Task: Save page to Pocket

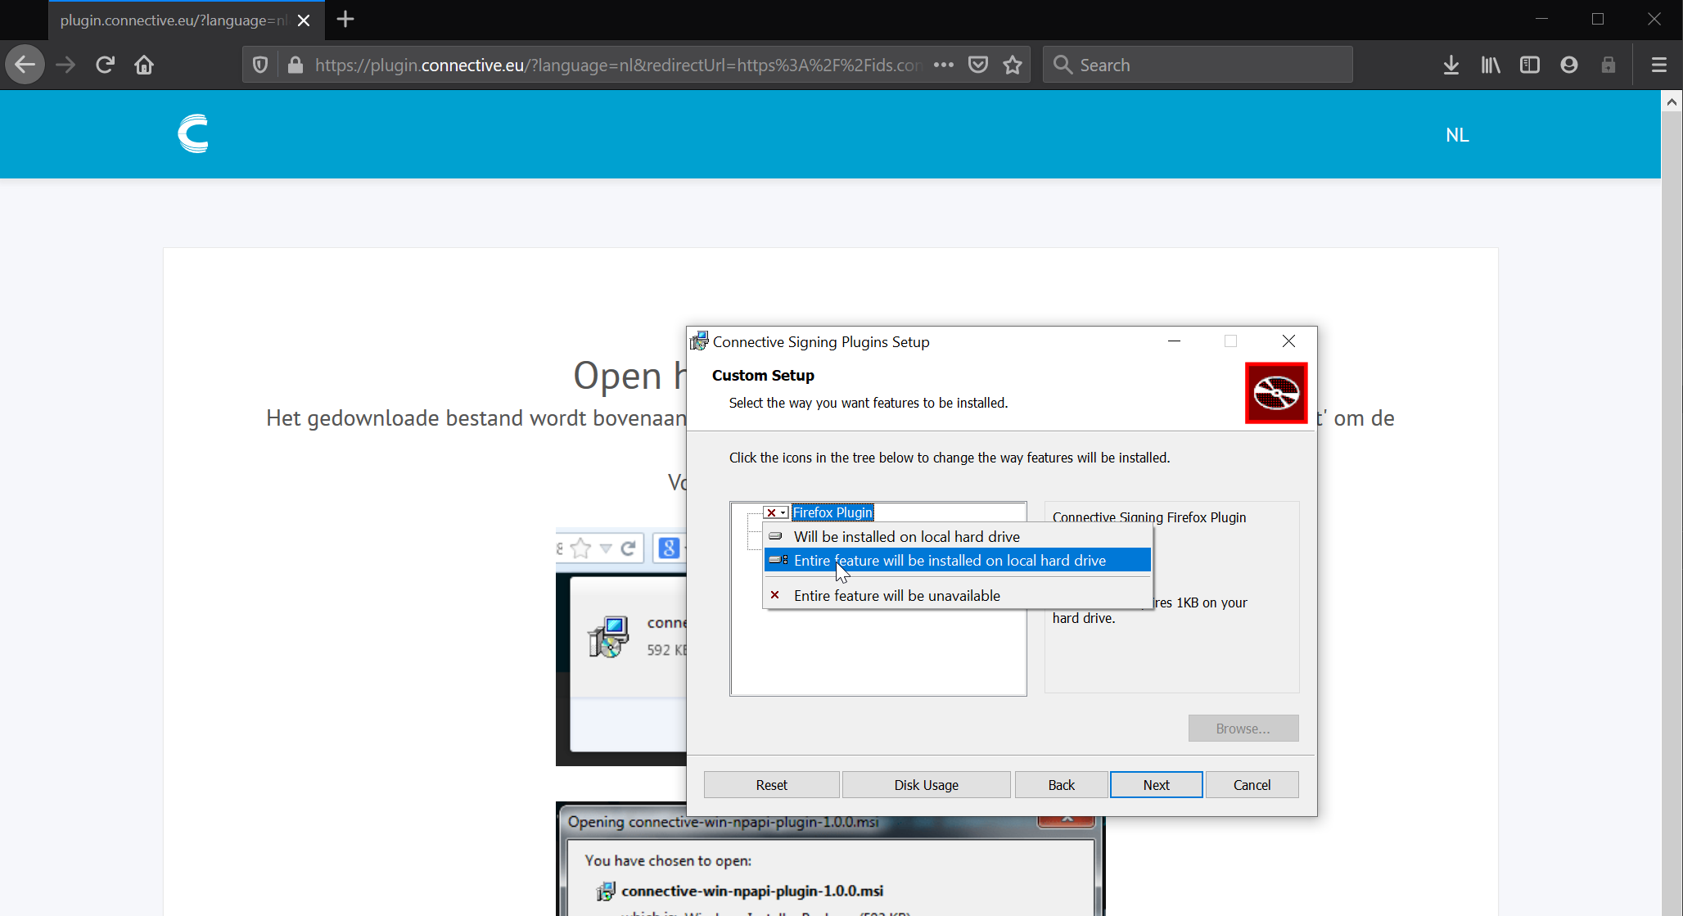Action: click(978, 65)
